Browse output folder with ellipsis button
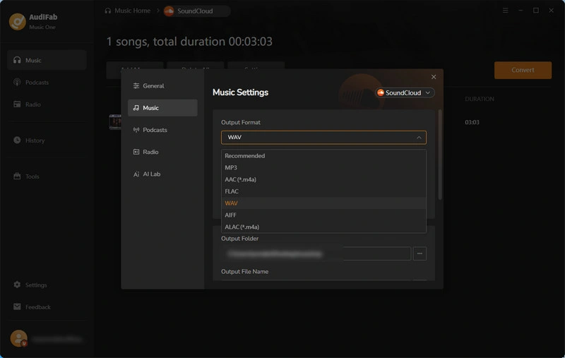Viewport: 565px width, 358px height. tap(420, 253)
